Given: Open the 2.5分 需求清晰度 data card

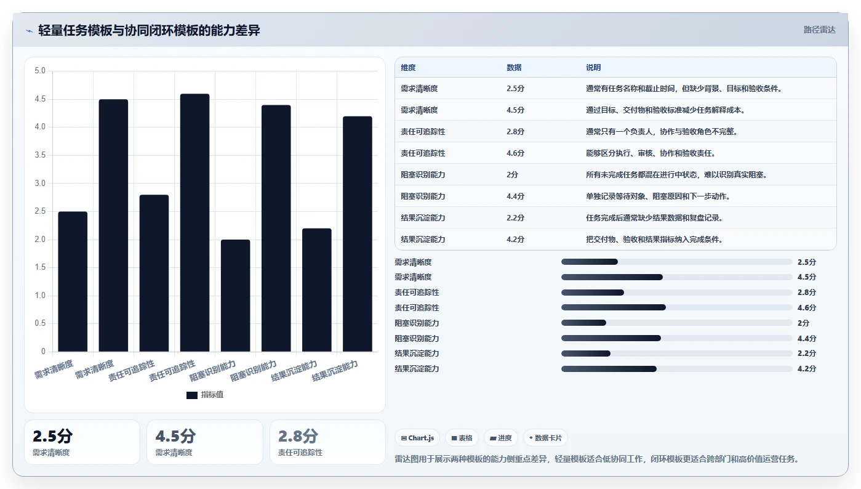Looking at the screenshot, I should point(82,442).
